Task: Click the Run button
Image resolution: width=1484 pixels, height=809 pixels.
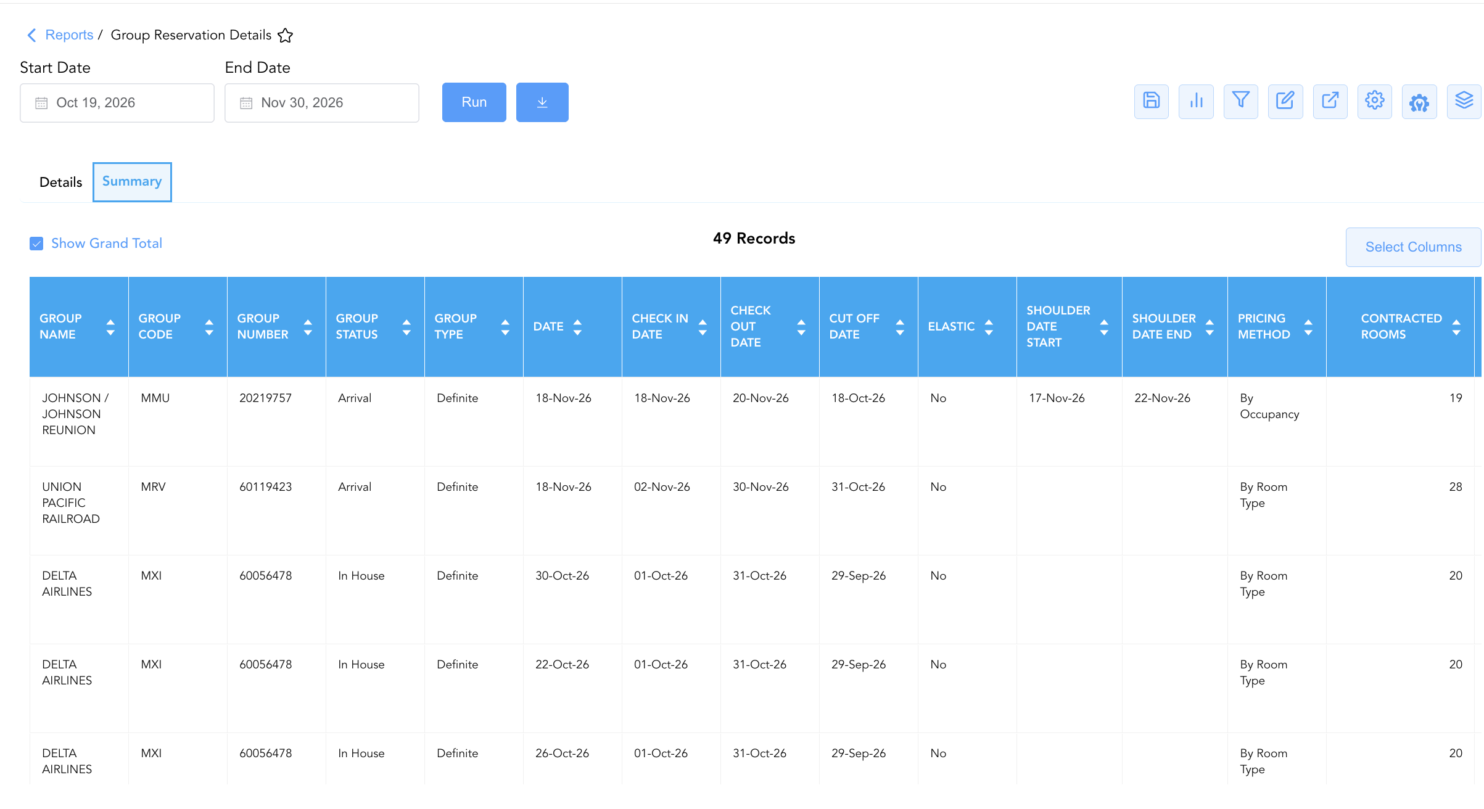Action: pos(474,102)
